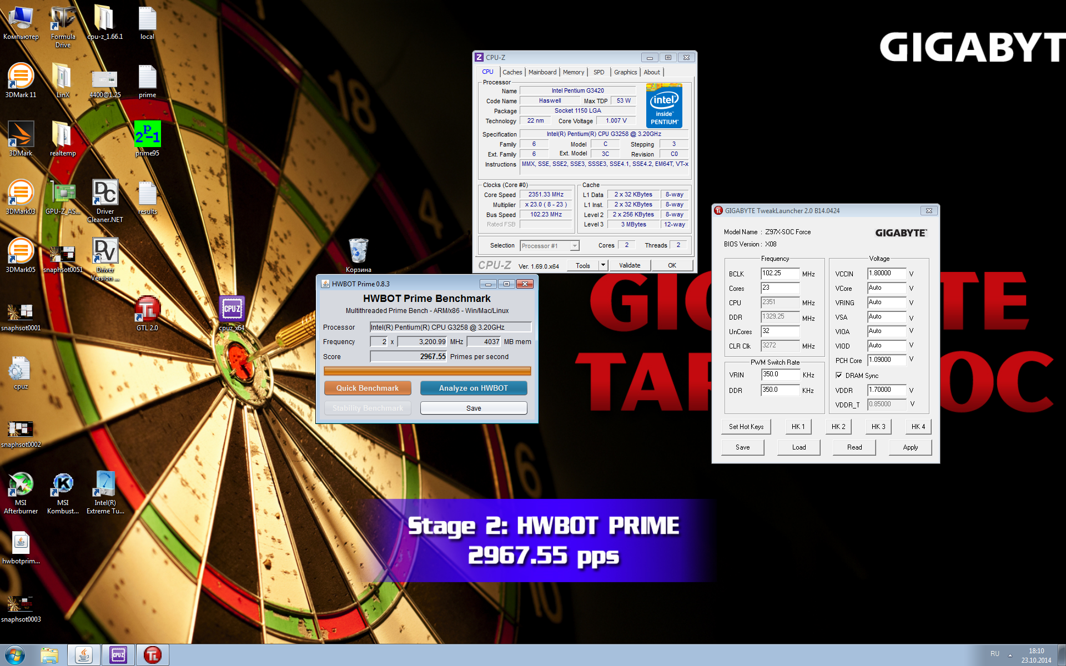Open the Driver Version desktop shortcut

coord(105,260)
